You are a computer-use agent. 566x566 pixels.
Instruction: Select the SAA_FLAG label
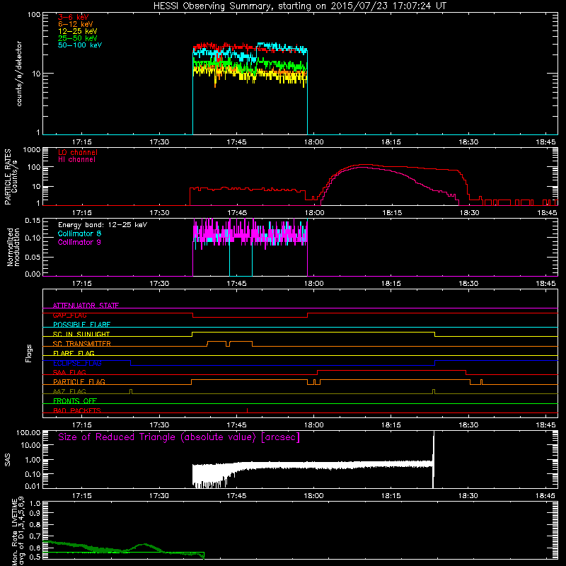[69, 372]
